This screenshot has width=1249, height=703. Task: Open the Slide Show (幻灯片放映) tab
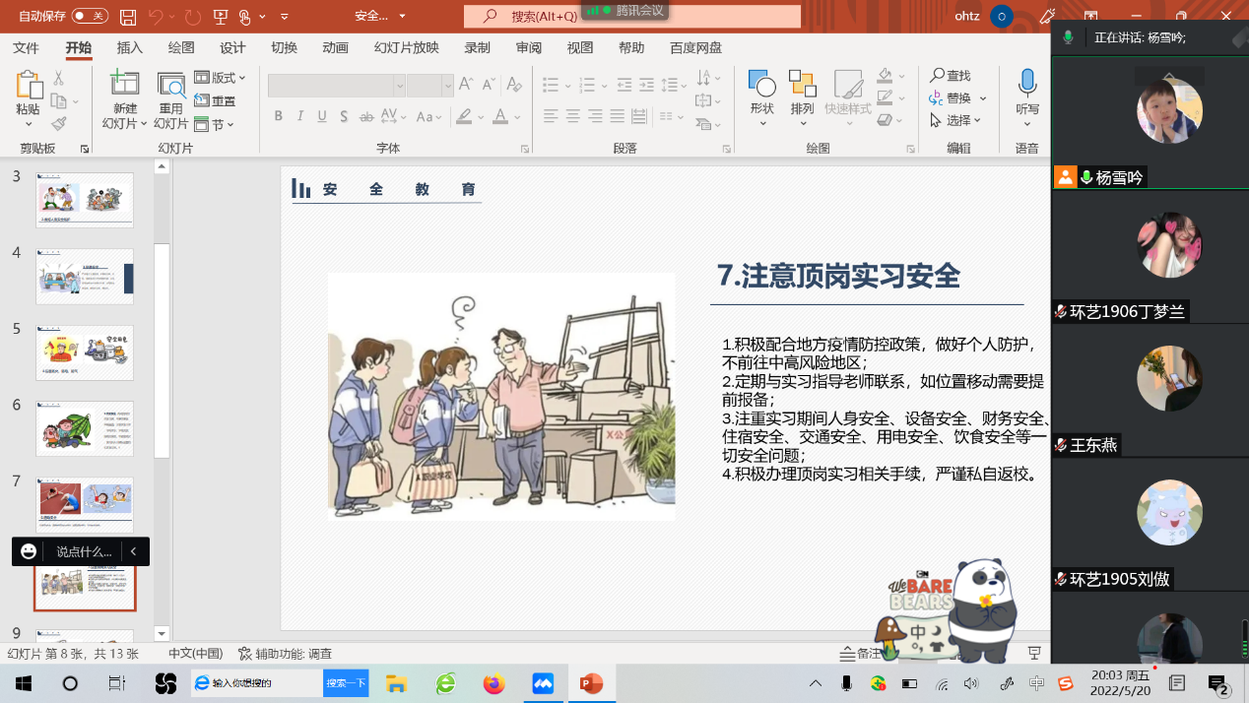(x=406, y=48)
